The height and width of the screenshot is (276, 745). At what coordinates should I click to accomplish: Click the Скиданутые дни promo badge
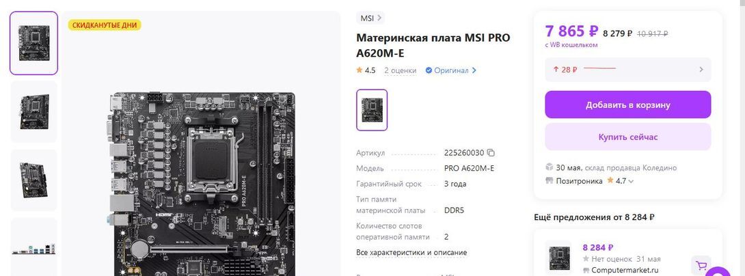point(105,25)
